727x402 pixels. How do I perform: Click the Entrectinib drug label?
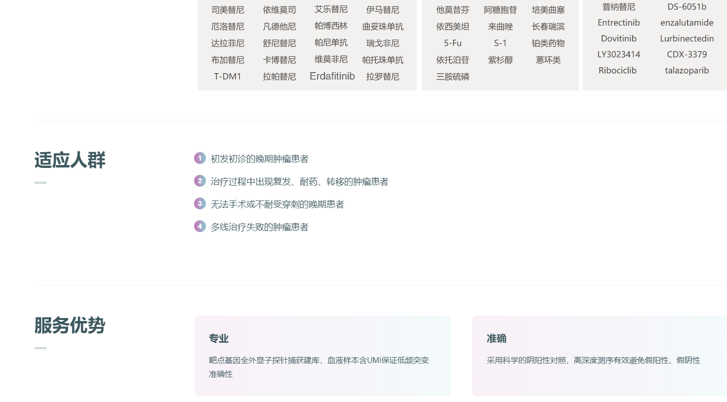(618, 23)
